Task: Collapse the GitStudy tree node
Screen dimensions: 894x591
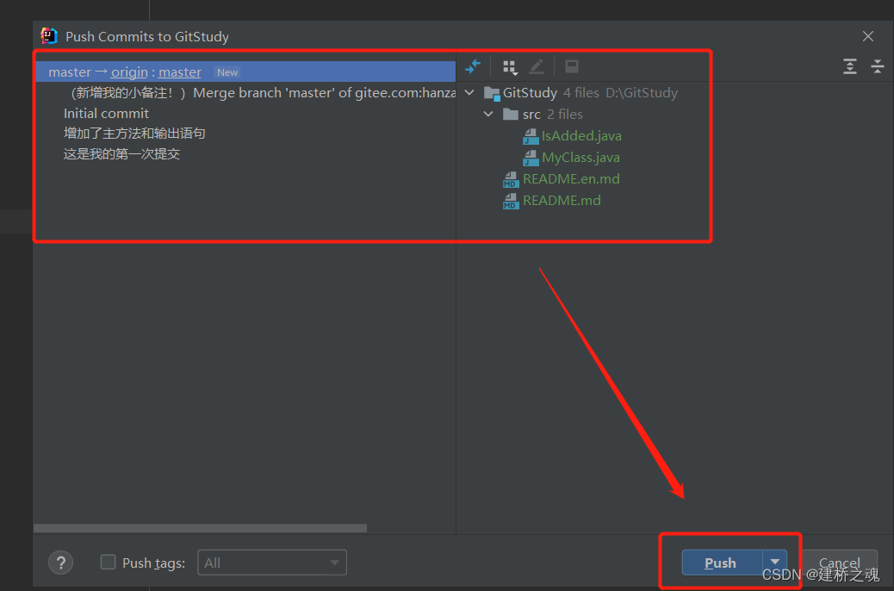Action: pyautogui.click(x=469, y=92)
